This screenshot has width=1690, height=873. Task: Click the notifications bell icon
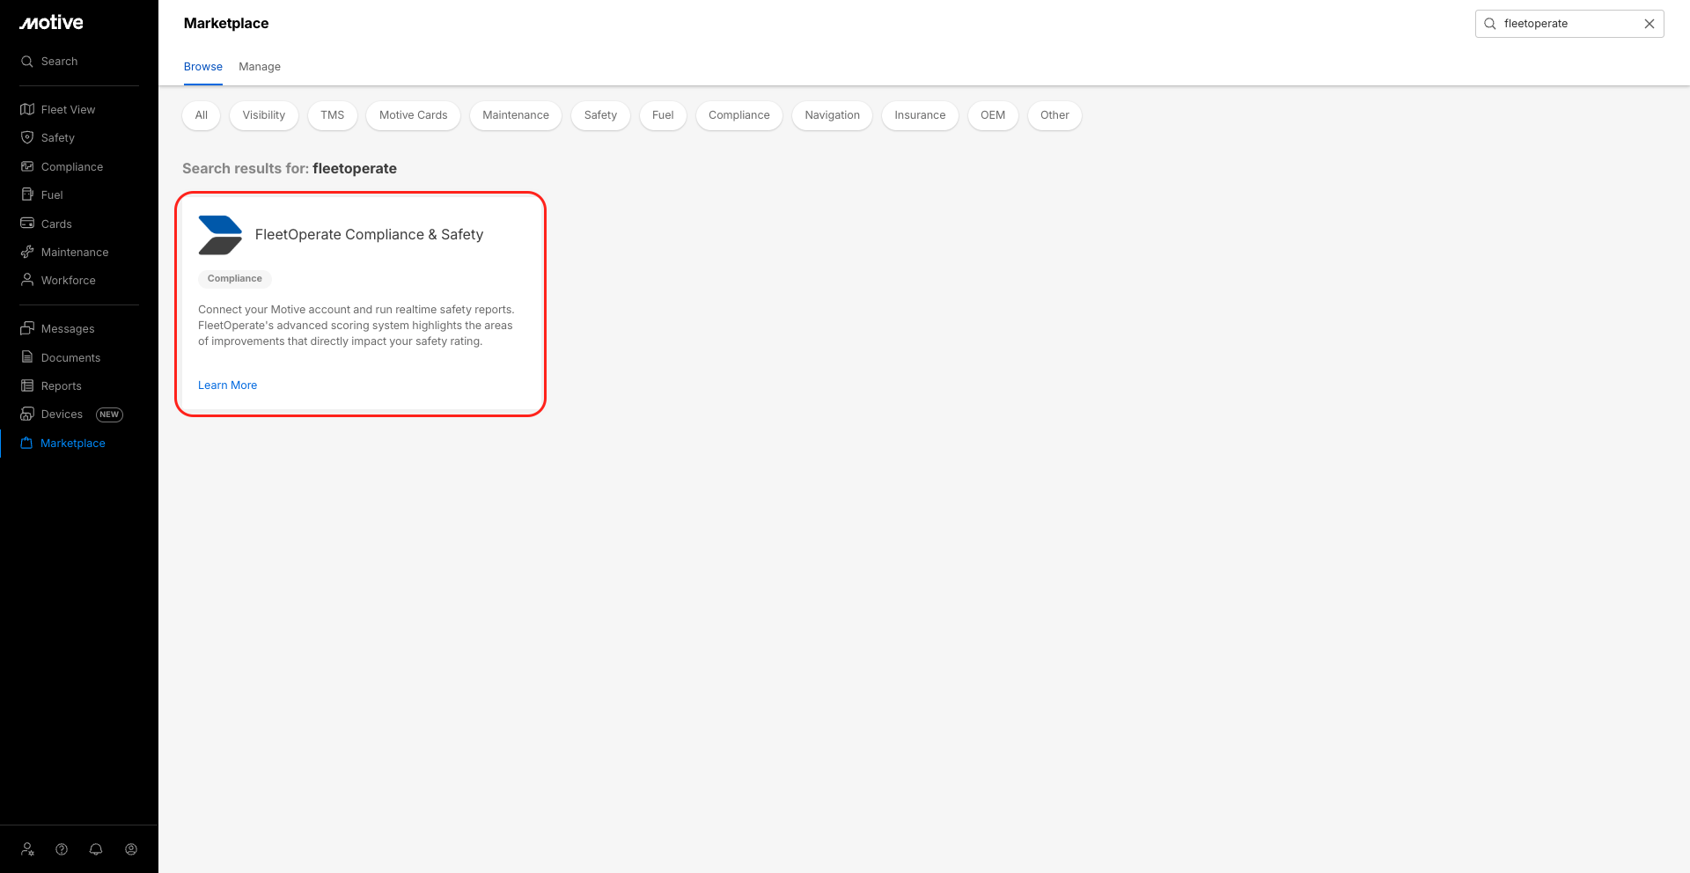[96, 849]
